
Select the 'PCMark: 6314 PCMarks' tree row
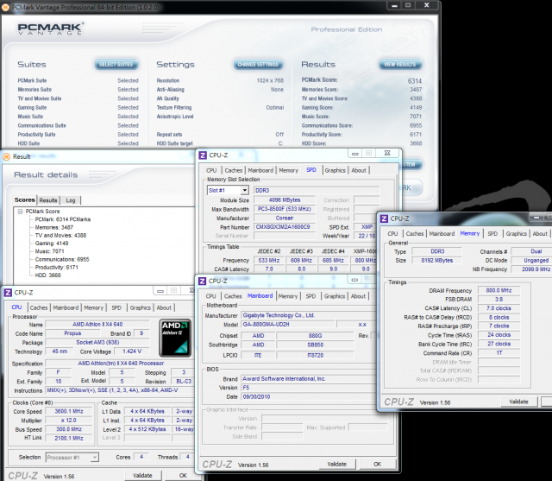point(63,219)
